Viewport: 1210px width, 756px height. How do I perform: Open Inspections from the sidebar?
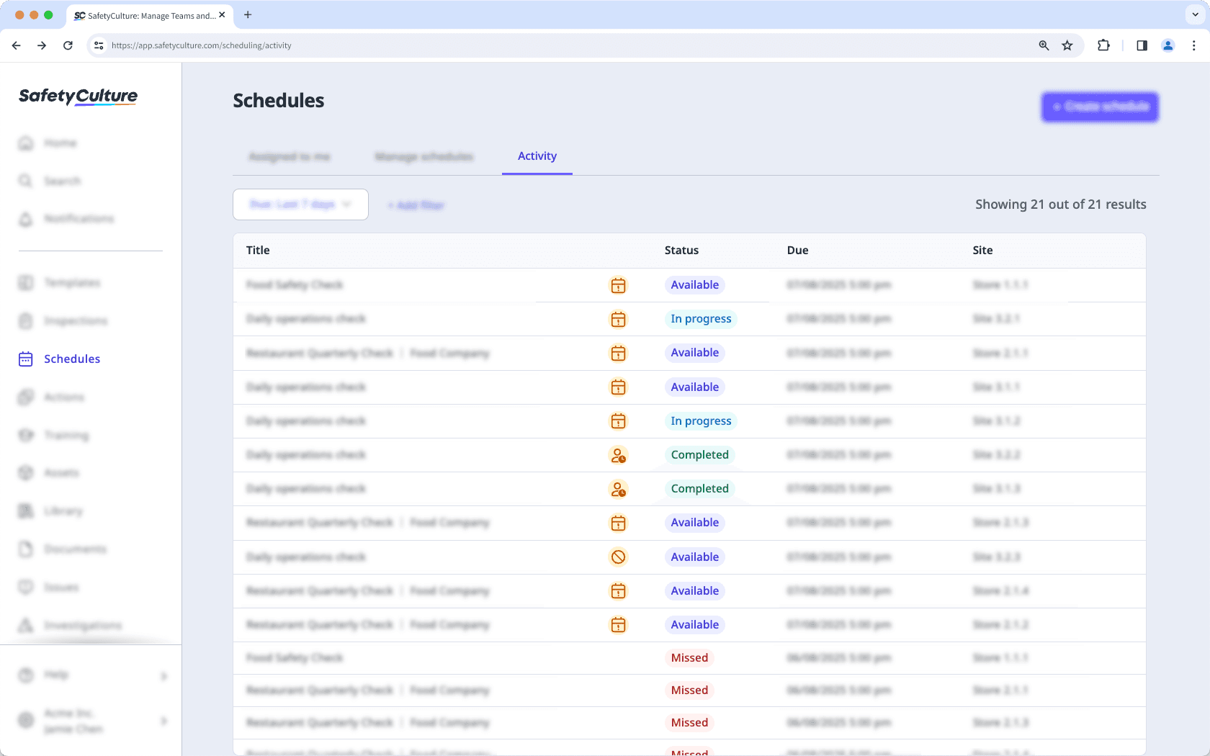pos(26,320)
